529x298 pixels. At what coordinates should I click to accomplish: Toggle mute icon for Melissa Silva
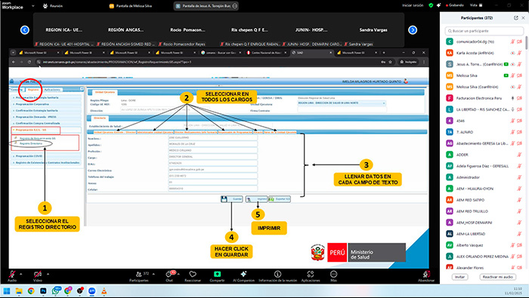[512, 75]
